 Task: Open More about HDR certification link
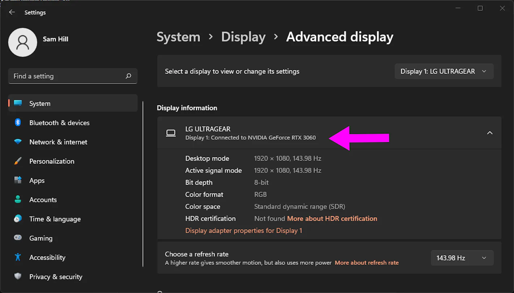(332, 218)
